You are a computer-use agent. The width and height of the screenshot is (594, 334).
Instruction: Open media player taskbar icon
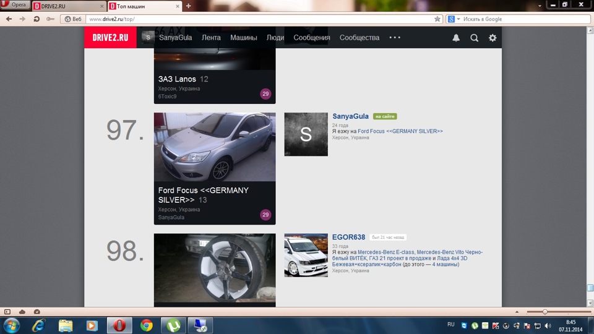point(92,325)
